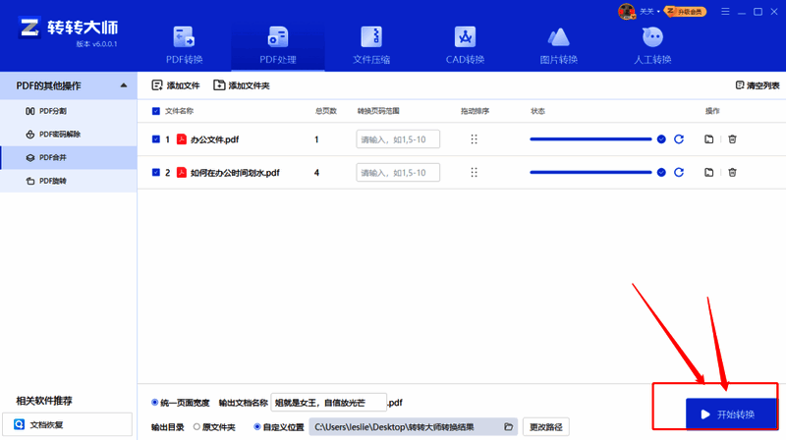Uncheck the checkbox for 办公文件.pdf
786x440 pixels.
click(156, 139)
